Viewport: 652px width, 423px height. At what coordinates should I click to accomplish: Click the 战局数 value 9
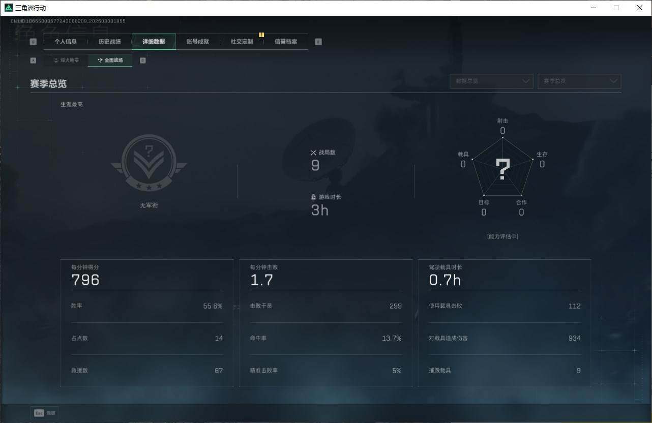315,165
